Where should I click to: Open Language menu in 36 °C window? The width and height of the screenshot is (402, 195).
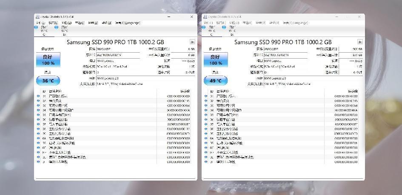point(128,23)
